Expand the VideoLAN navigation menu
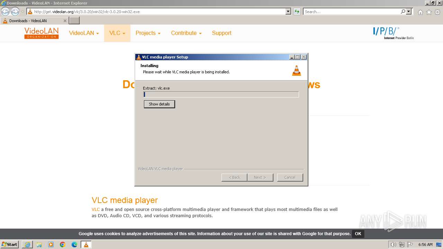The image size is (443, 249). 84,33
